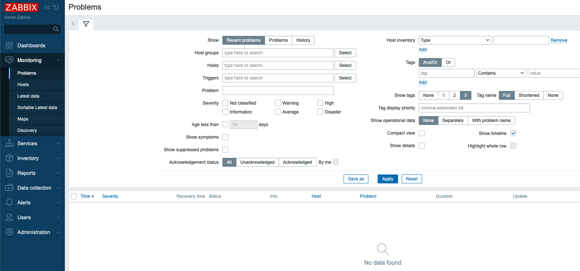Open the Host inventory Type dropdown

pos(455,40)
